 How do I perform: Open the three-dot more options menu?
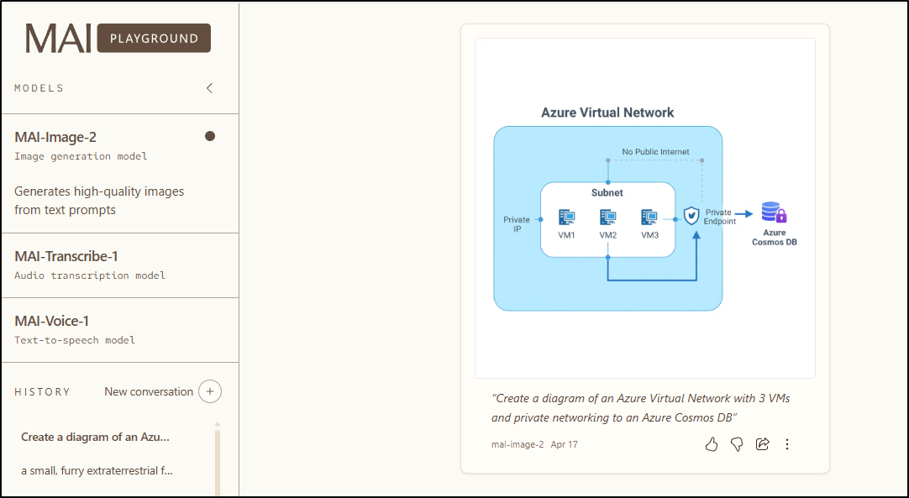(x=787, y=444)
